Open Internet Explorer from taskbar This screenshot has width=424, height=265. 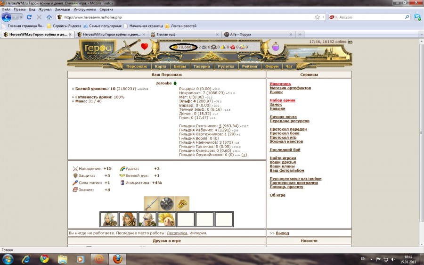pyautogui.click(x=26, y=259)
